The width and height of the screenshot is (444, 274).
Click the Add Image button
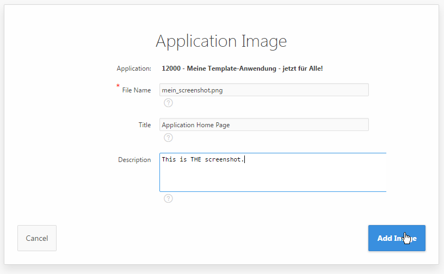[x=397, y=238]
